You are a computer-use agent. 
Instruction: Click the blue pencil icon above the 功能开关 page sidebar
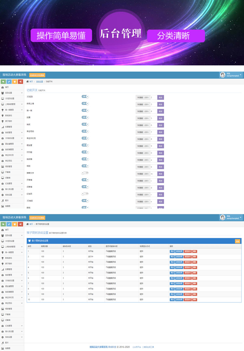9,82
